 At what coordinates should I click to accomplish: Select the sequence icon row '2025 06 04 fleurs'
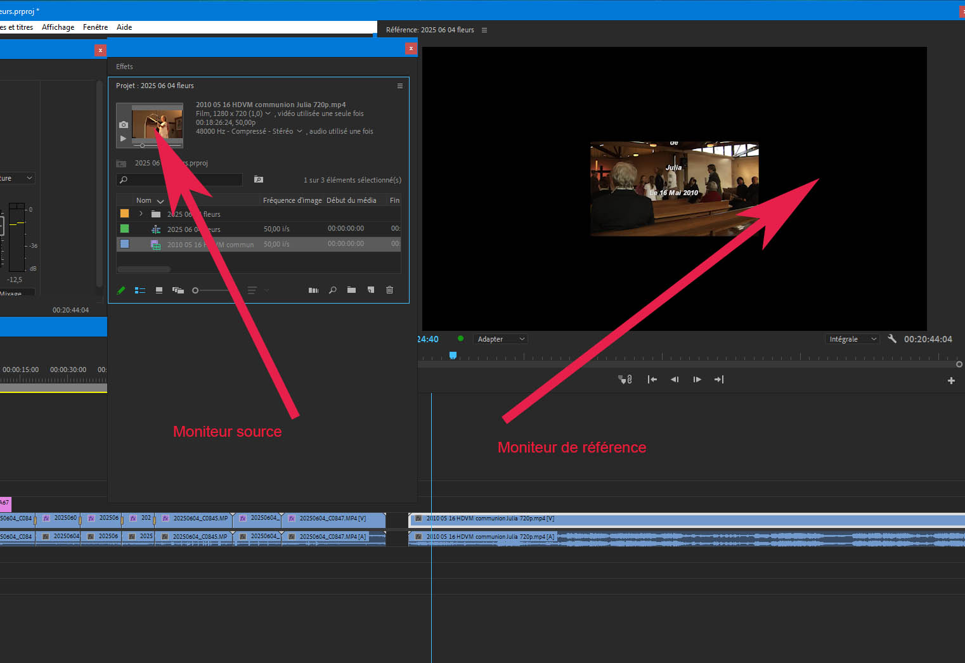259,229
